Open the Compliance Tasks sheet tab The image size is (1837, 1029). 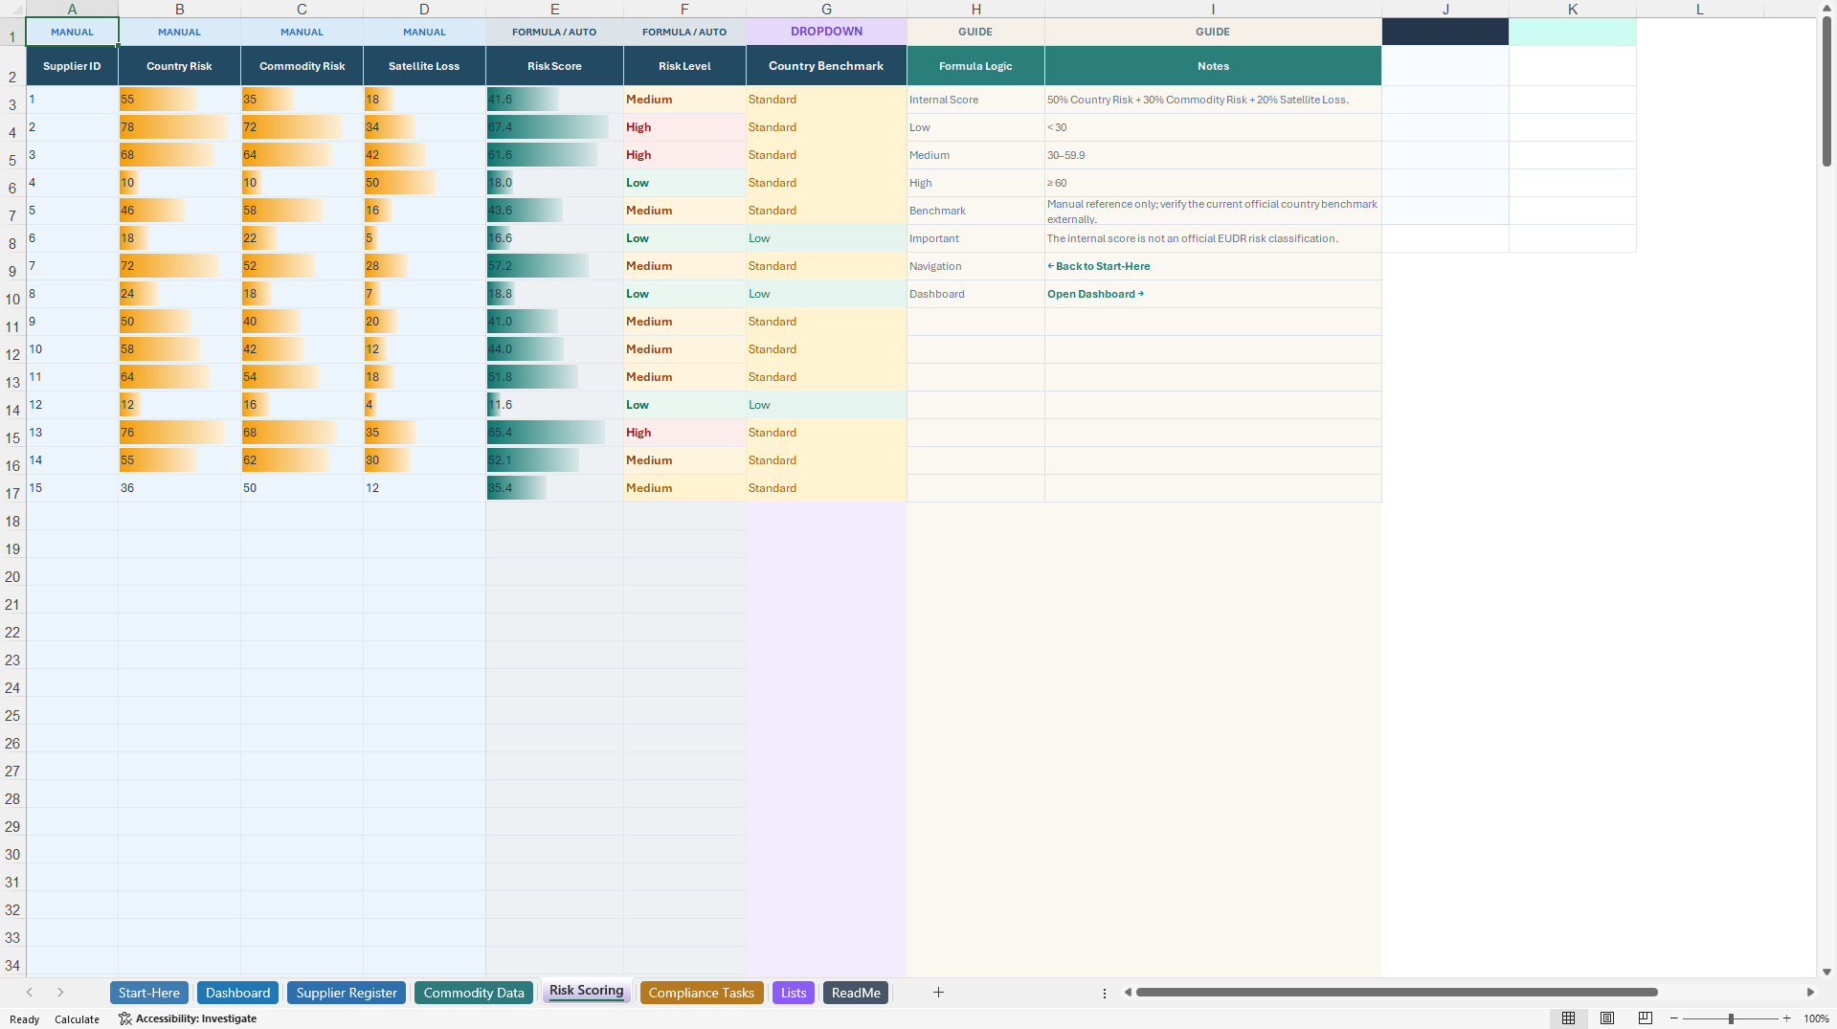[x=702, y=993]
